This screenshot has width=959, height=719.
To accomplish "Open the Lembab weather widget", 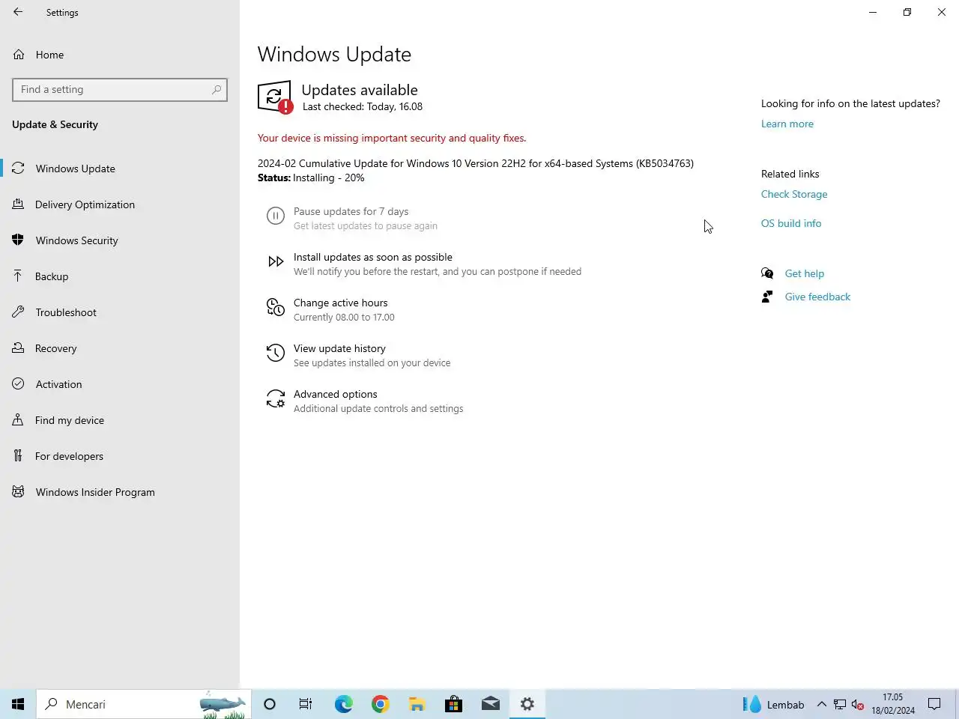I will [x=773, y=705].
